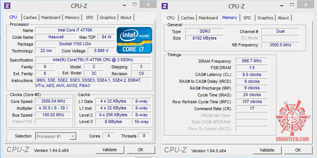Click the CPU-Z logo icon in right window title bar
The height and width of the screenshot is (158, 318).
point(165,6)
